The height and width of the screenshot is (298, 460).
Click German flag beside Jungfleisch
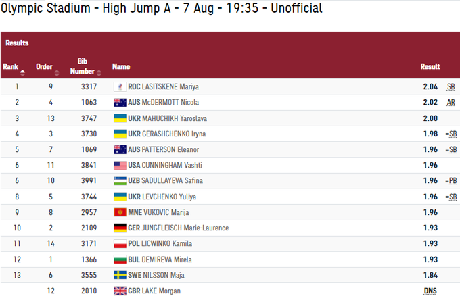coord(120,228)
